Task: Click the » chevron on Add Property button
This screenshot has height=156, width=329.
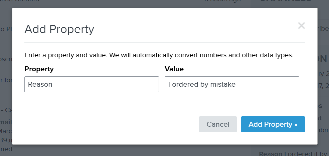Action: 296,125
